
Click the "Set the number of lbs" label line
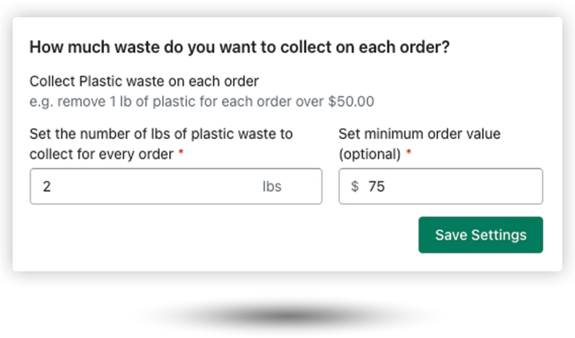point(161,134)
